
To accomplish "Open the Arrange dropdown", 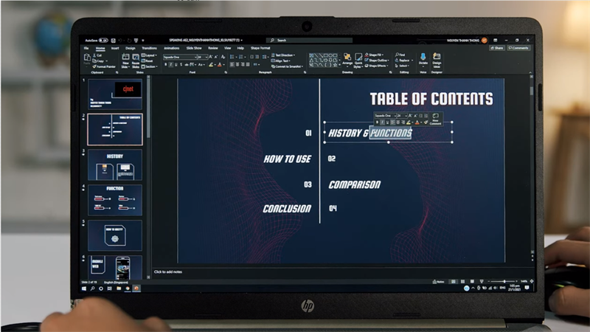I will 347,60.
